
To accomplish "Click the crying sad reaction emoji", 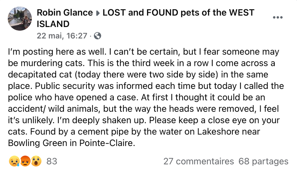I will (14, 161).
